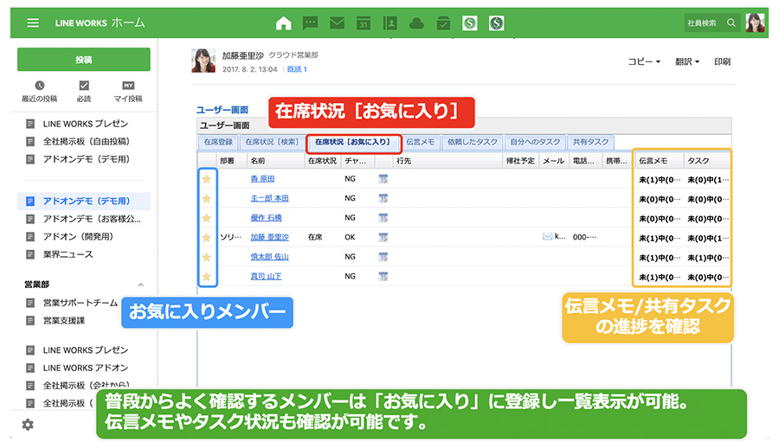
Task: Go to Home via the house icon
Action: click(283, 23)
